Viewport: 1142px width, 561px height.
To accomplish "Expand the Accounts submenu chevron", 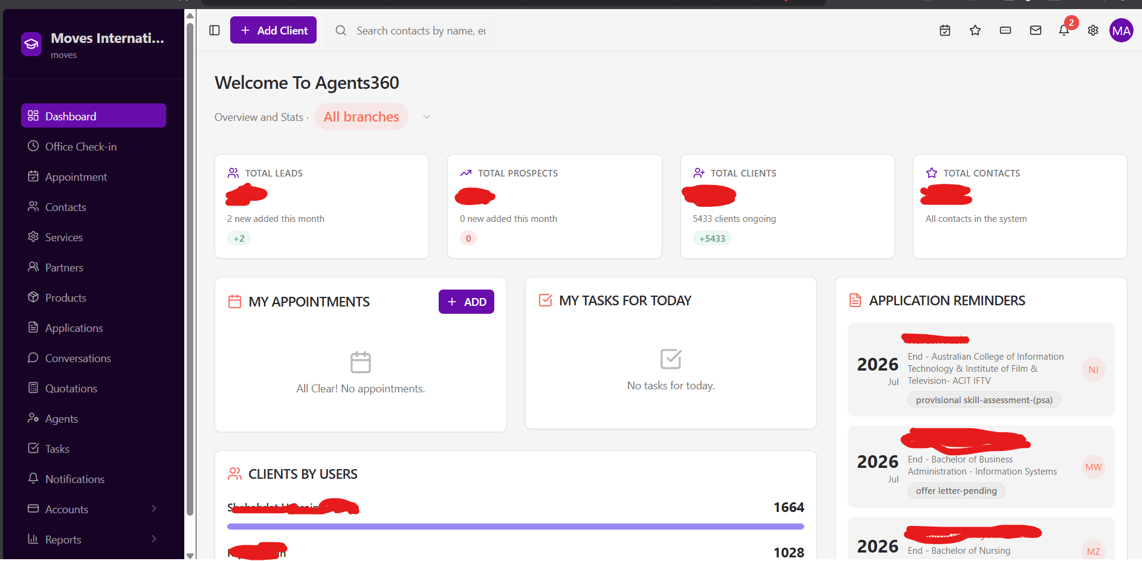I will tap(154, 508).
